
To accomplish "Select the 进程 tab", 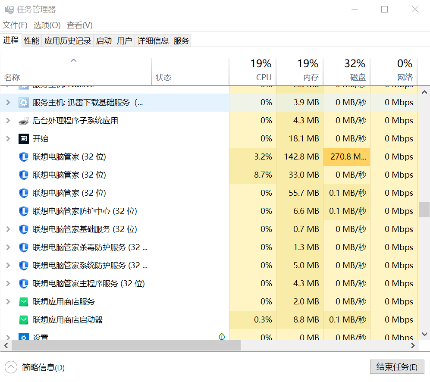I will pyautogui.click(x=11, y=40).
